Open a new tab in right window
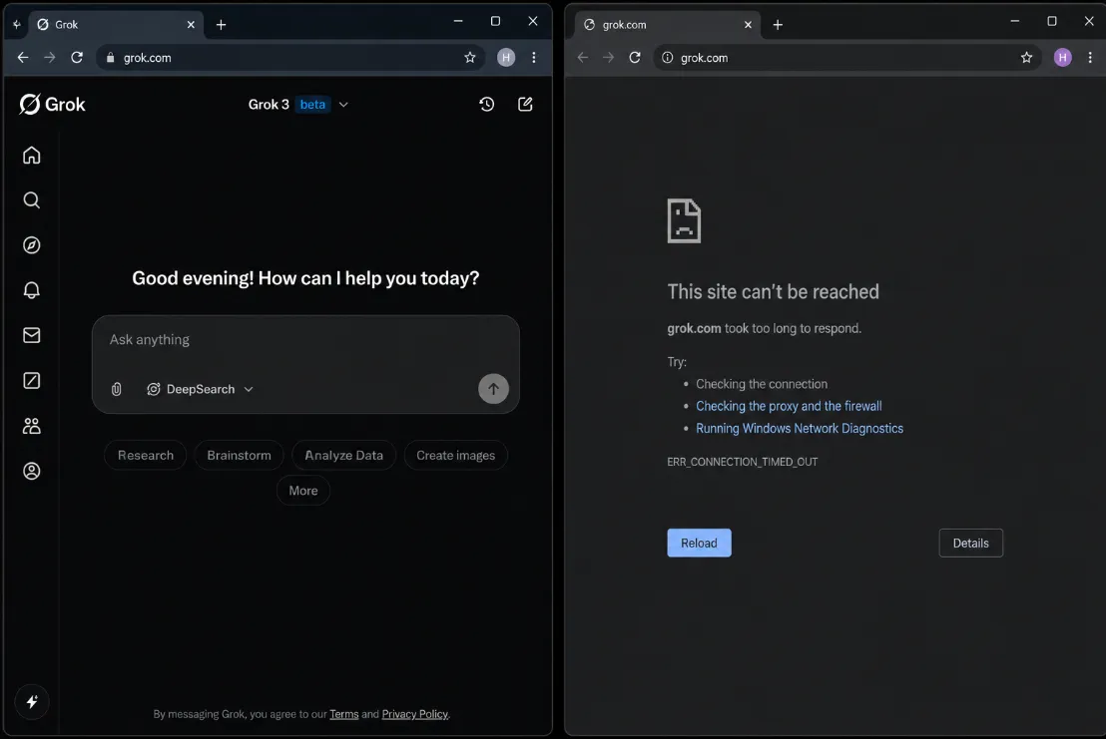 pos(778,25)
